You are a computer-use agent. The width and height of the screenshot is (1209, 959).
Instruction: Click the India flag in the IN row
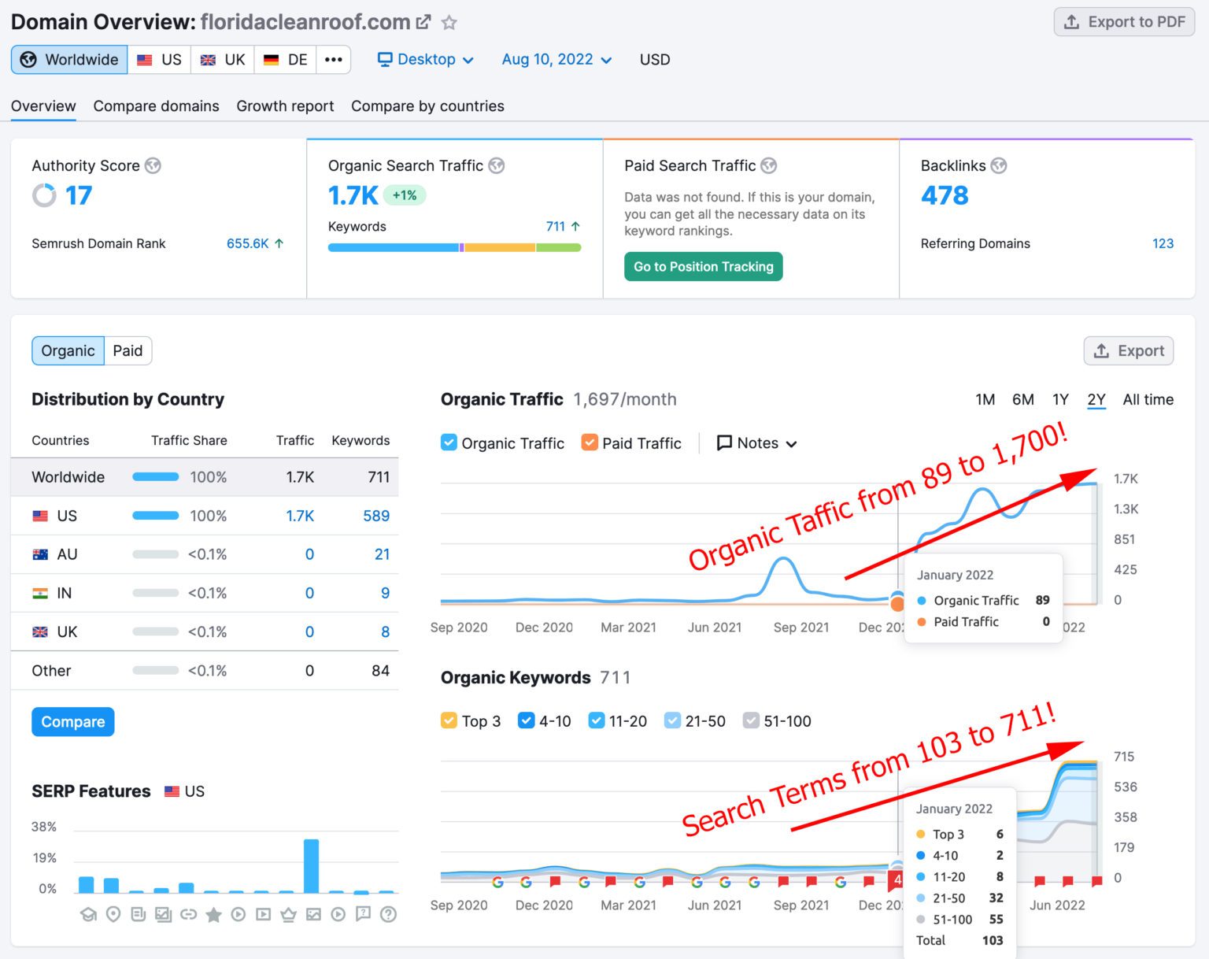pyautogui.click(x=40, y=593)
